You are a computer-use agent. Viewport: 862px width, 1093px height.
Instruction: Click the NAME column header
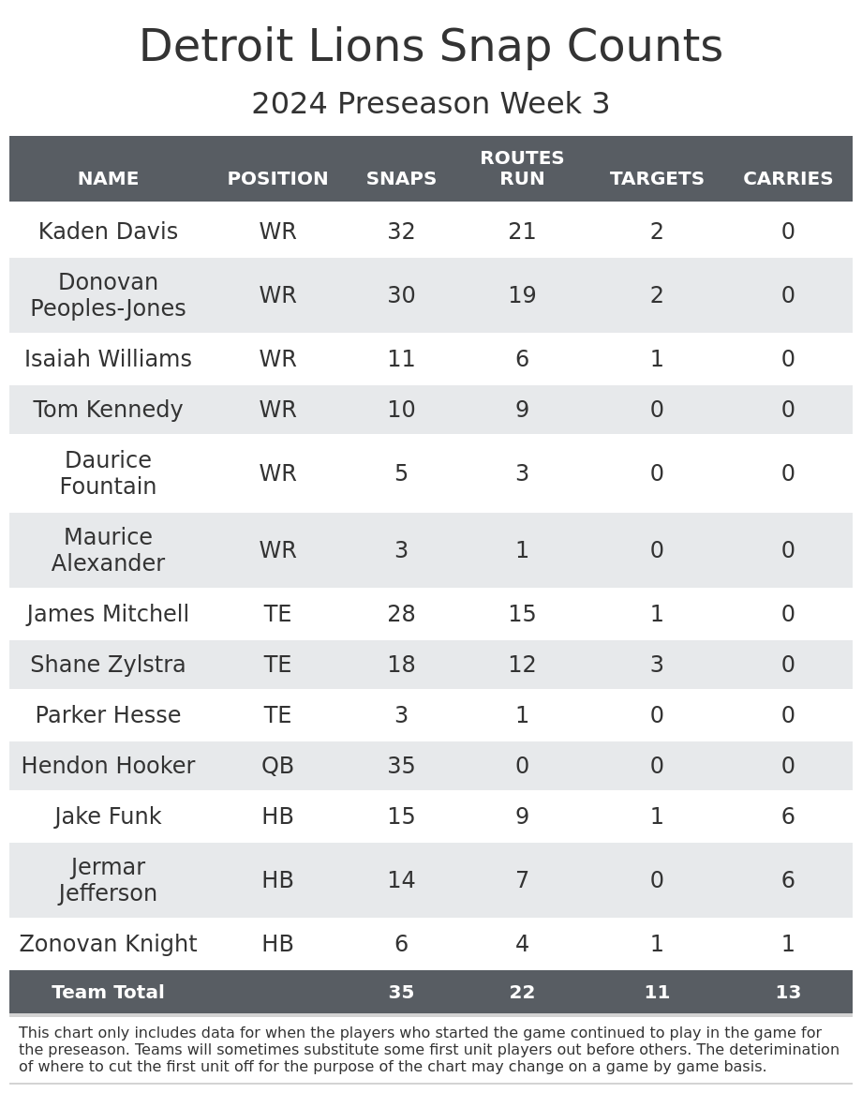(x=108, y=179)
